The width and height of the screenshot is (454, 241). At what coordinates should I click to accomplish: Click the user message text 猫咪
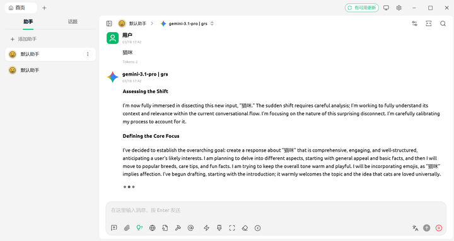(x=127, y=52)
